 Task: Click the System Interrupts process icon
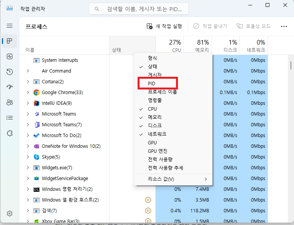[37, 60]
